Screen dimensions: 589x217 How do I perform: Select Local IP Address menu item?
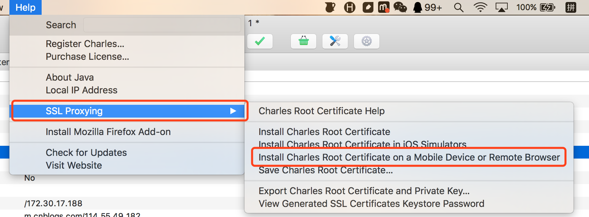127,90
